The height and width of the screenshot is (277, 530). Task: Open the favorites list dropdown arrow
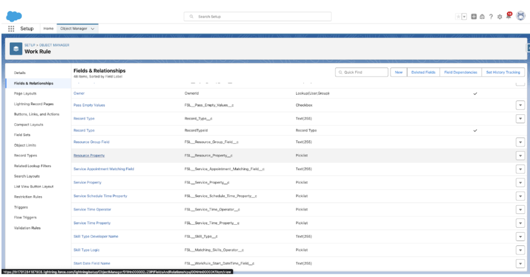click(x=464, y=17)
